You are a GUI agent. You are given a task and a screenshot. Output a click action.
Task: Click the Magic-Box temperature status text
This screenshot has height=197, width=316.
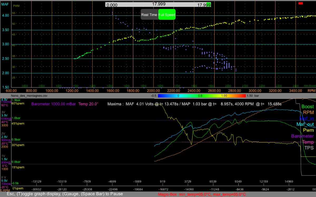(202, 194)
